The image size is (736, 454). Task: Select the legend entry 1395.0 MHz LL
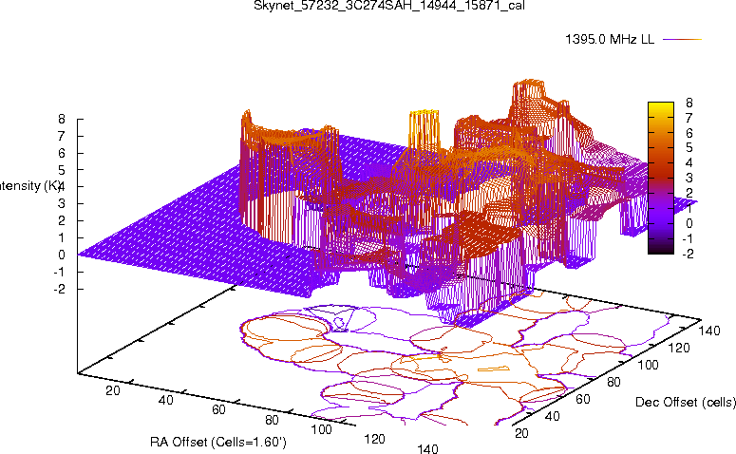tap(610, 39)
